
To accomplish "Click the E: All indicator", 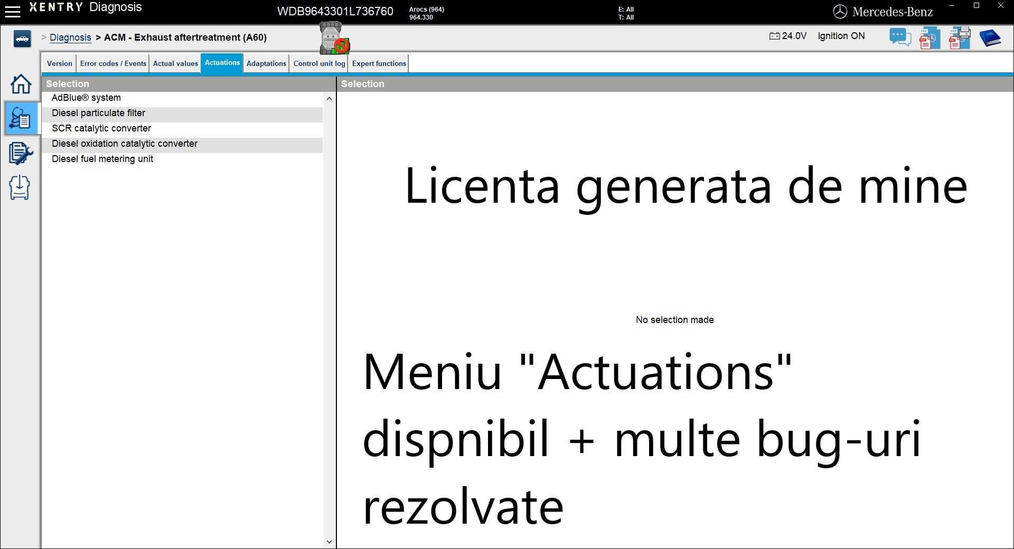I will pos(626,10).
